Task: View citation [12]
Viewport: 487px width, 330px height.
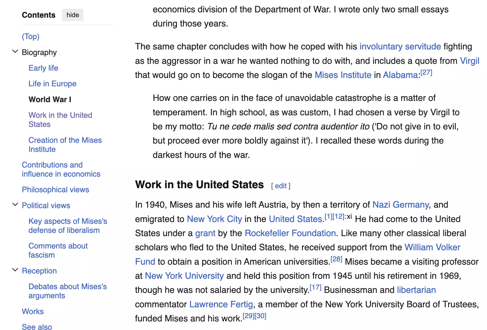Action: [x=339, y=217]
